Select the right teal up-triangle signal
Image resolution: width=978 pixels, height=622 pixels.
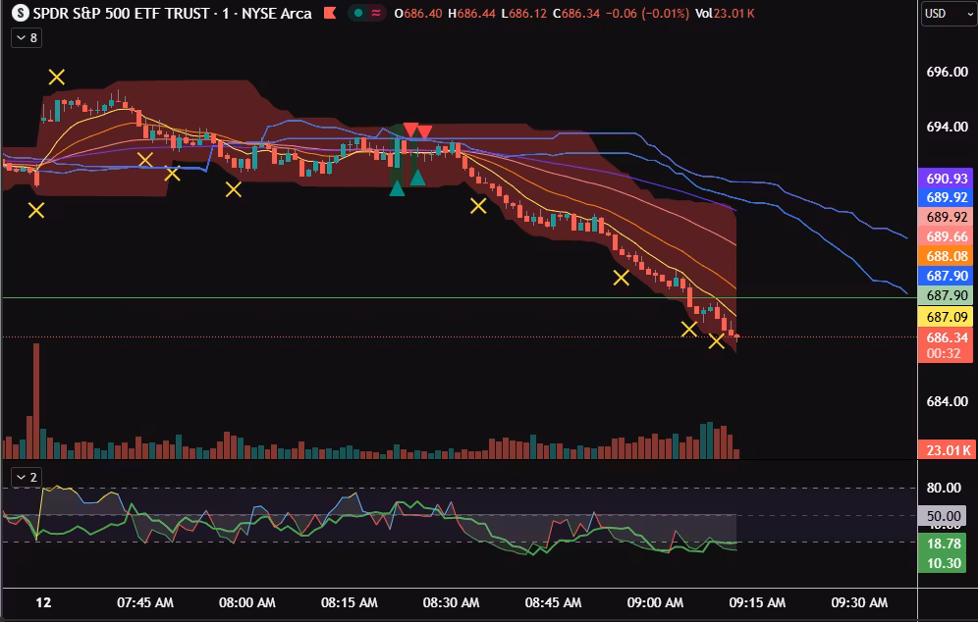point(417,178)
